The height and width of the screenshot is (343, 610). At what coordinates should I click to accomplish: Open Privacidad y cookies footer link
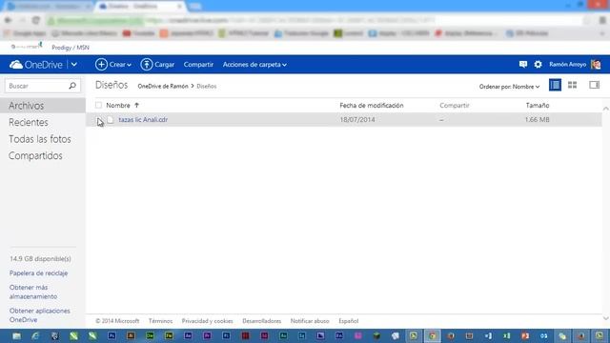(x=208, y=321)
